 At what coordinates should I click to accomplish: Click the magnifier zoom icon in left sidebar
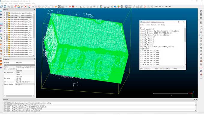[x=1, y=38]
